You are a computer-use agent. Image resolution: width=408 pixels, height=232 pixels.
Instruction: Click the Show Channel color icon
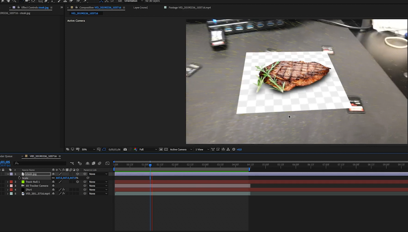coord(135,150)
